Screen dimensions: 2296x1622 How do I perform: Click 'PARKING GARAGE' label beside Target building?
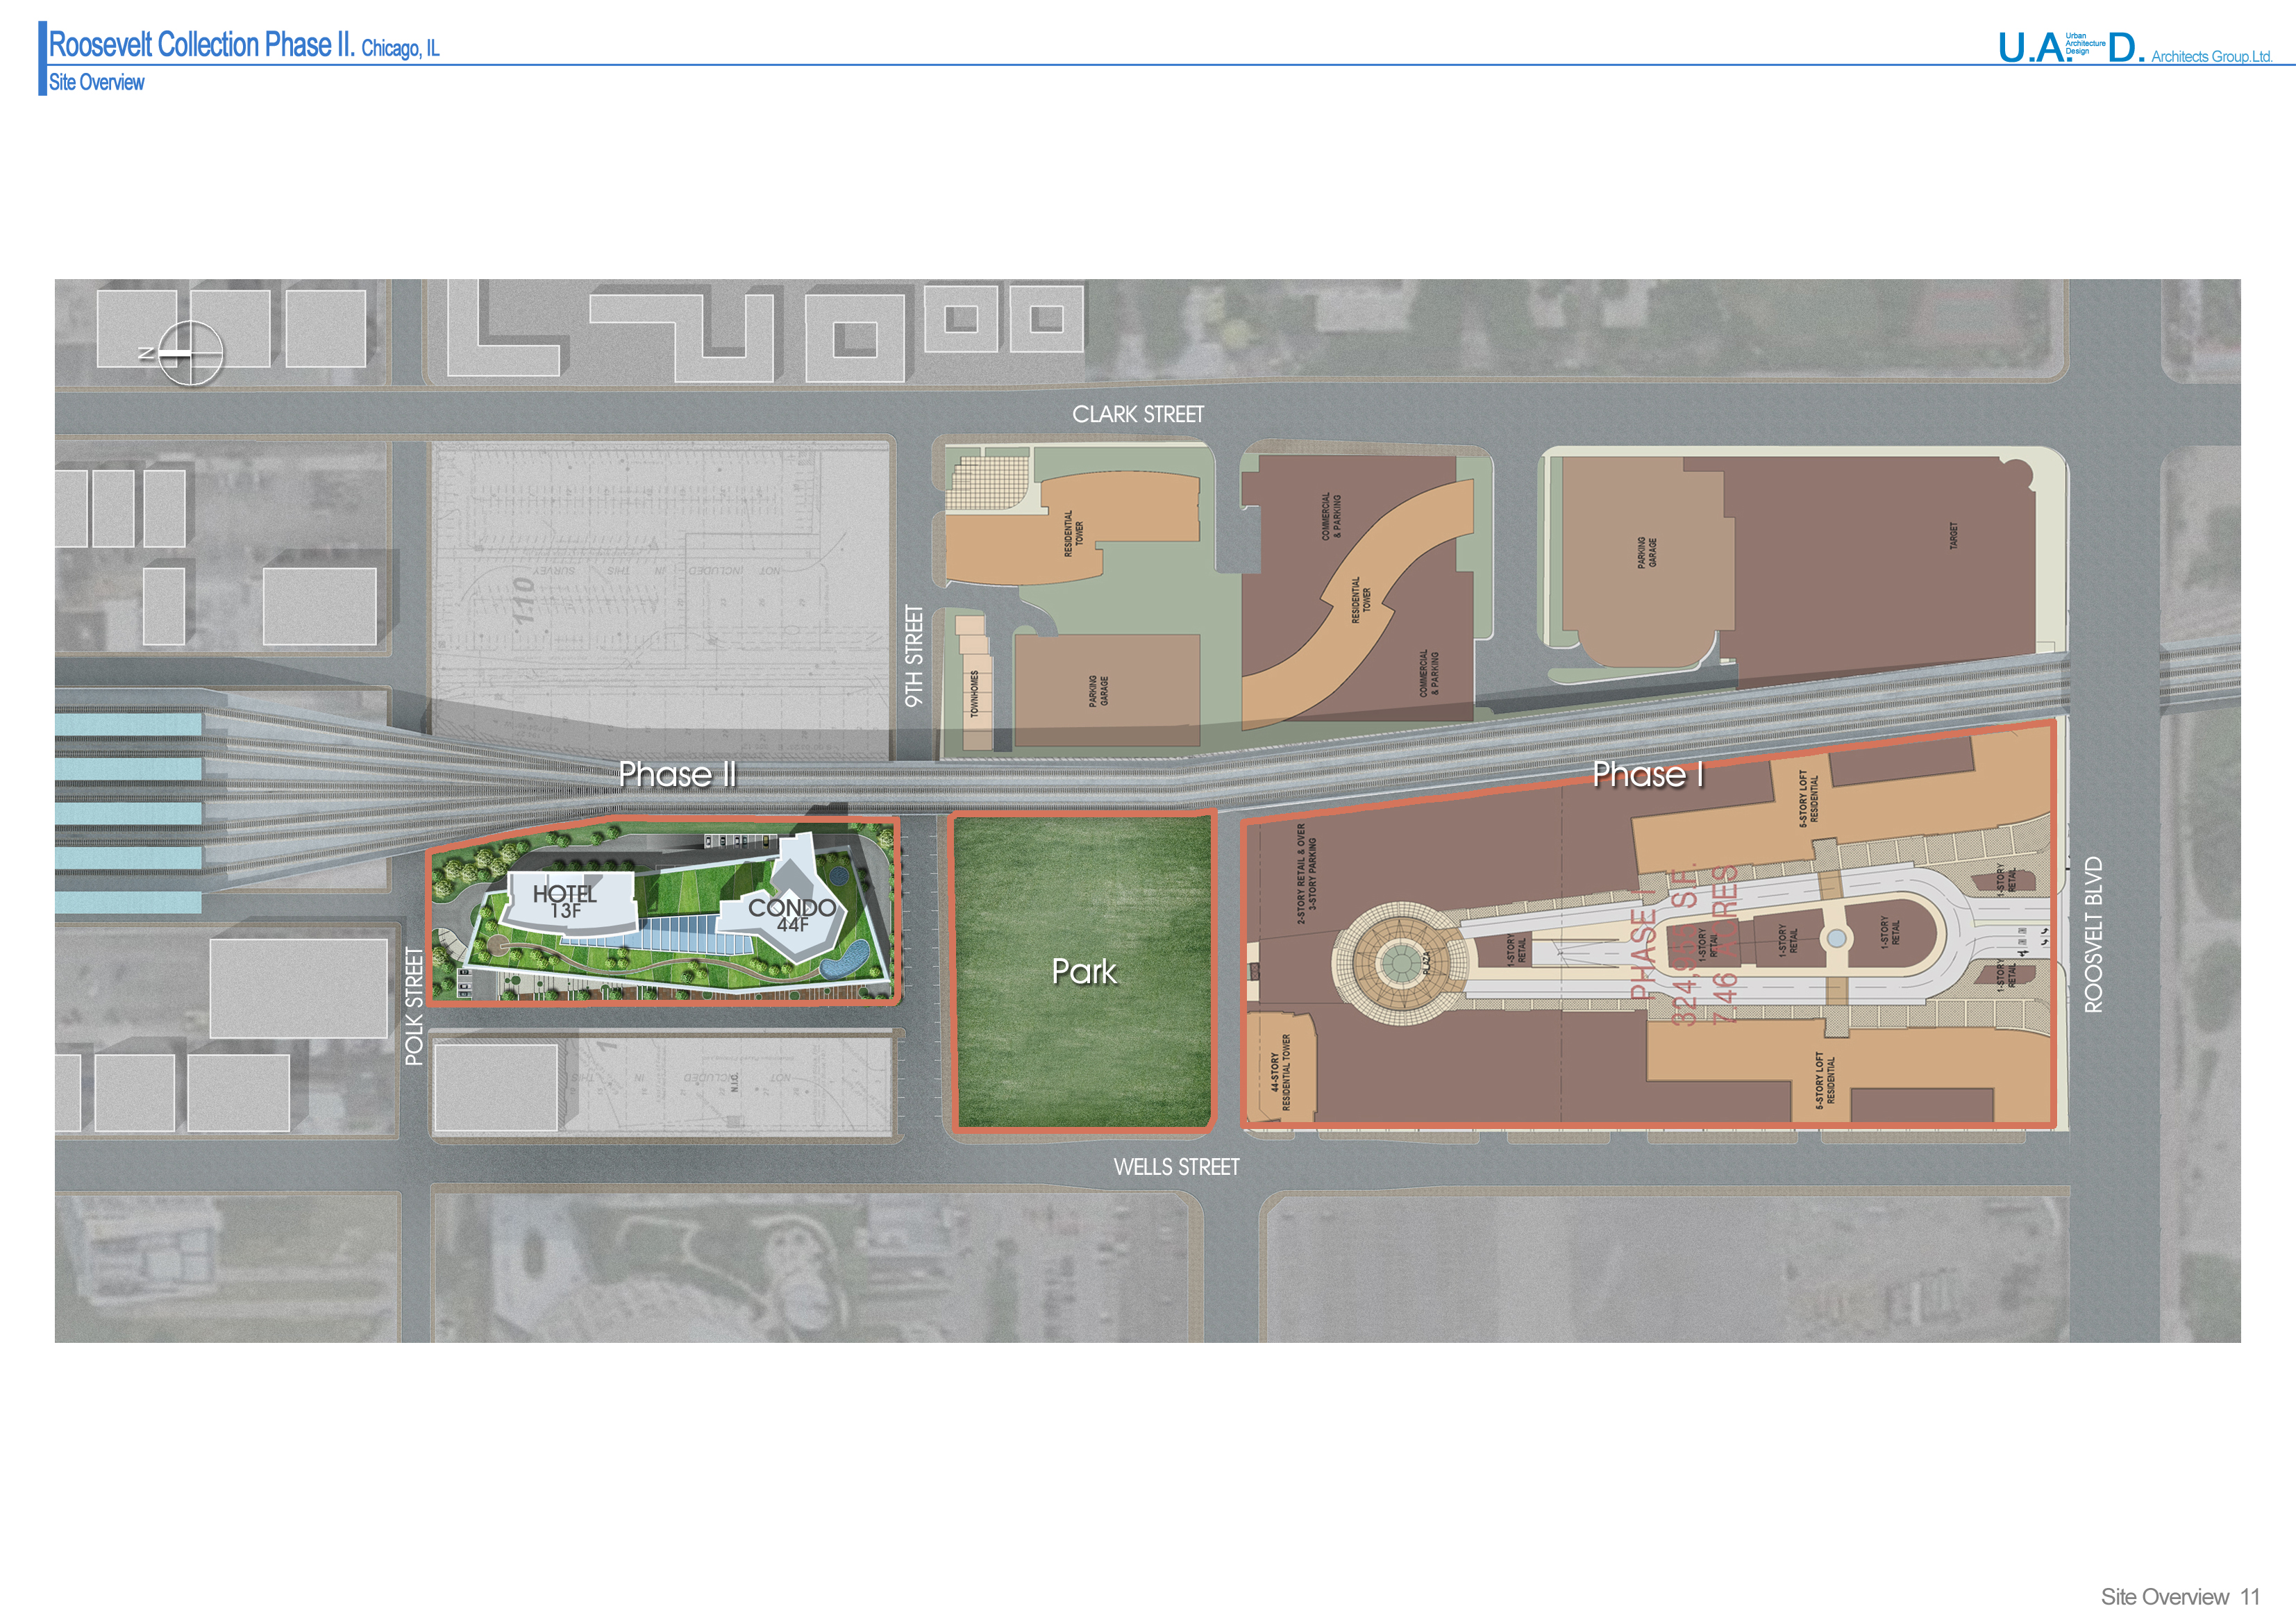tap(1647, 552)
